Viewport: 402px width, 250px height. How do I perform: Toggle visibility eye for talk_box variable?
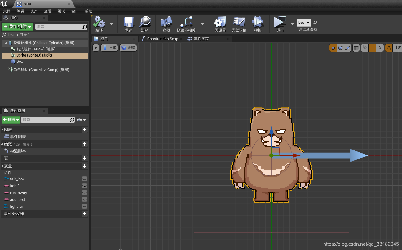84,179
